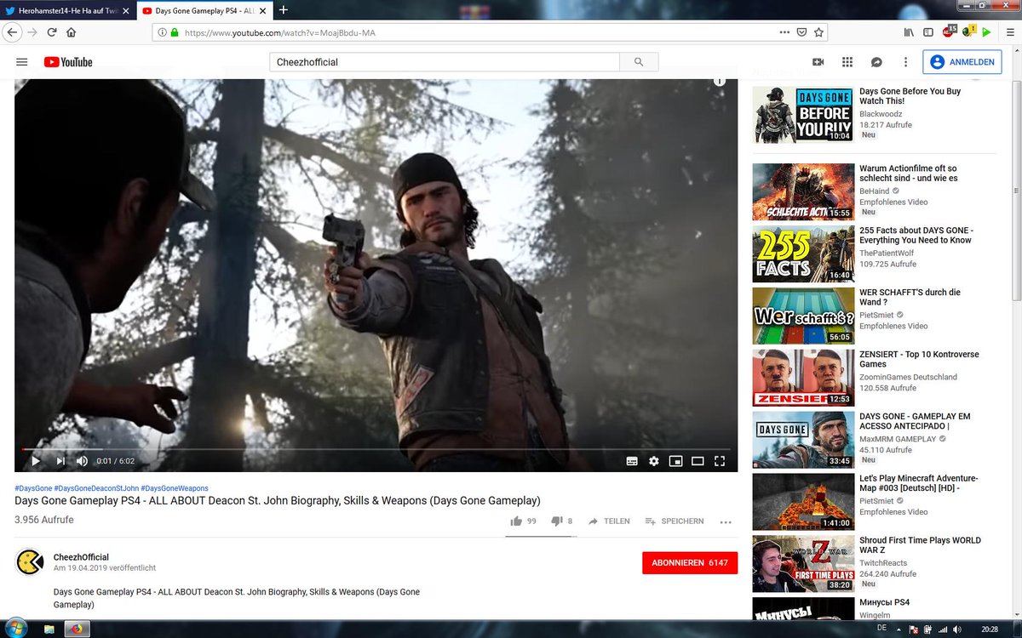The width and height of the screenshot is (1022, 638).
Task: Open Windows Explorer from taskbar
Action: pyautogui.click(x=49, y=629)
